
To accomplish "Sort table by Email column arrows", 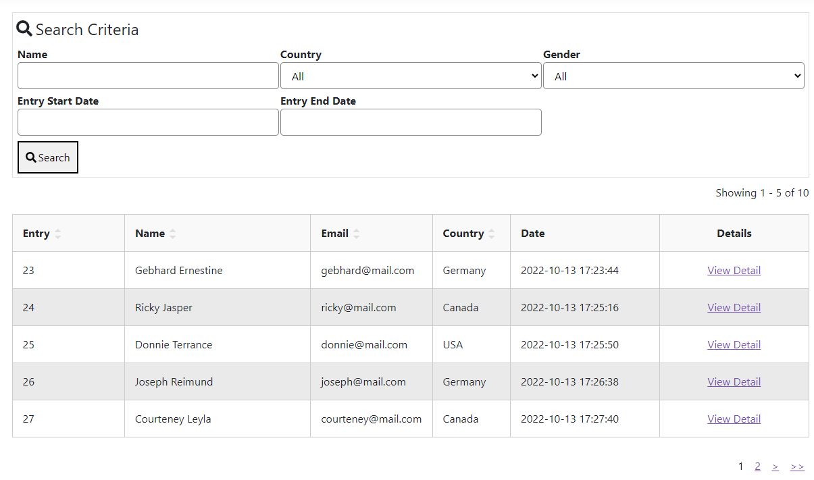I will (x=356, y=234).
